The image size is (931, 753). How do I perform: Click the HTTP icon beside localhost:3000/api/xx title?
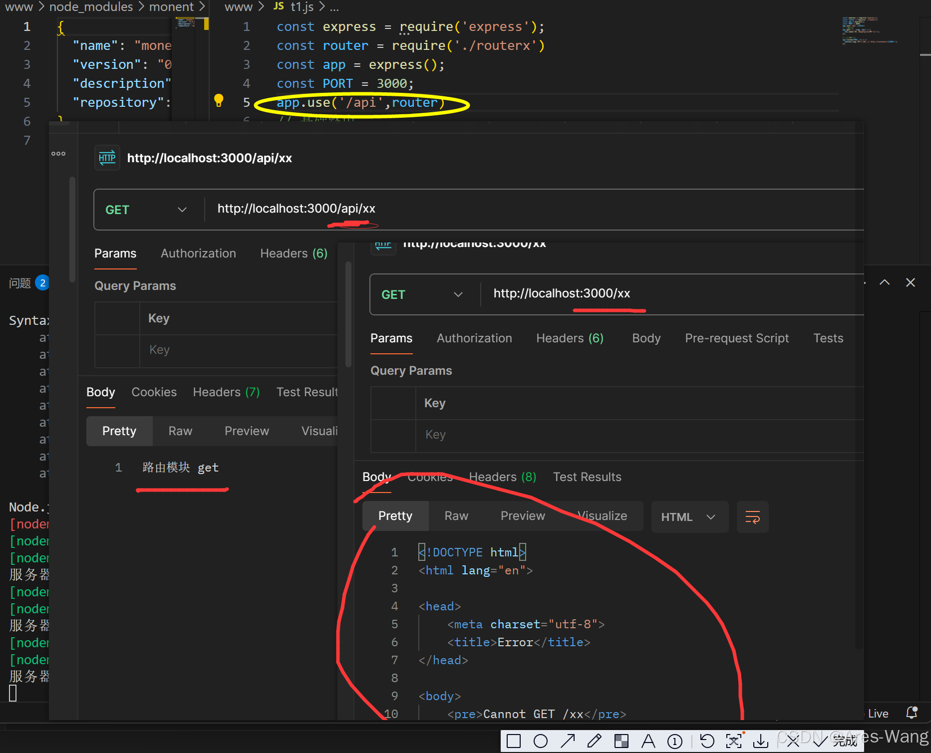coord(107,158)
